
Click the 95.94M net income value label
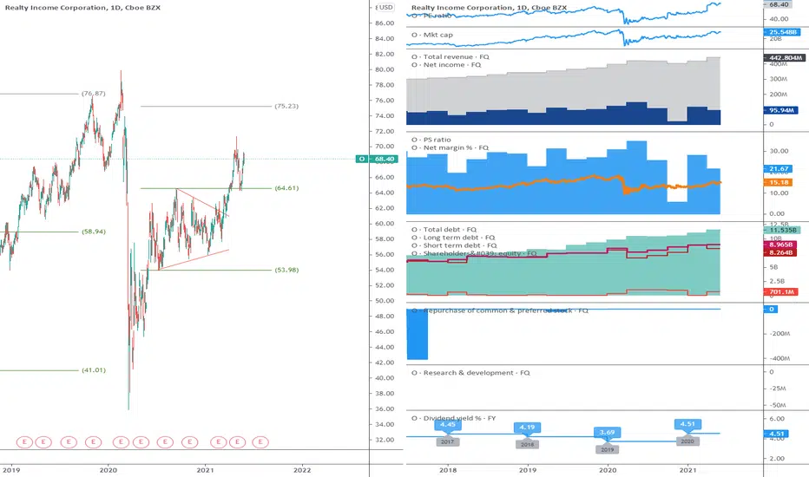pos(780,110)
